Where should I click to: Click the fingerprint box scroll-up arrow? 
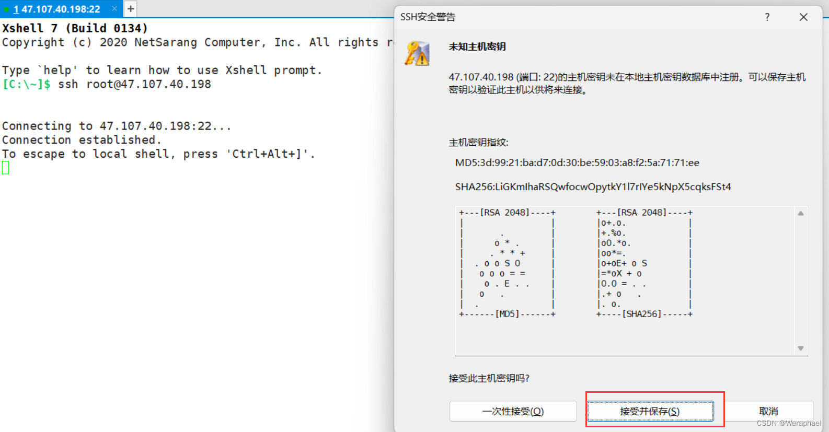[x=800, y=213]
